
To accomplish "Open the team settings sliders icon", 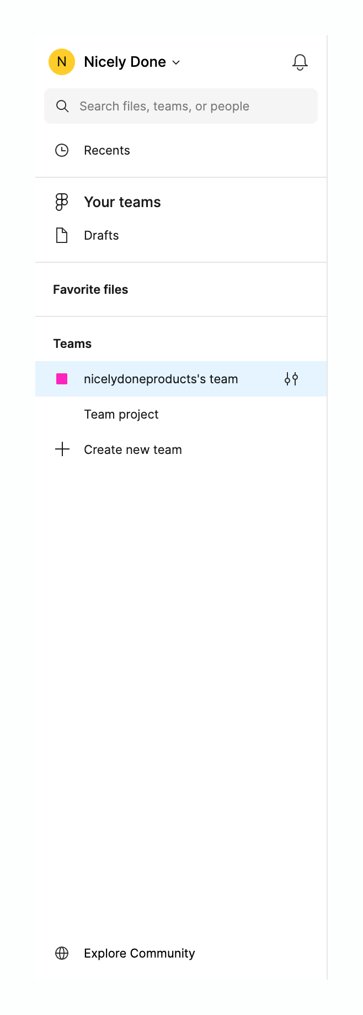I will click(291, 379).
